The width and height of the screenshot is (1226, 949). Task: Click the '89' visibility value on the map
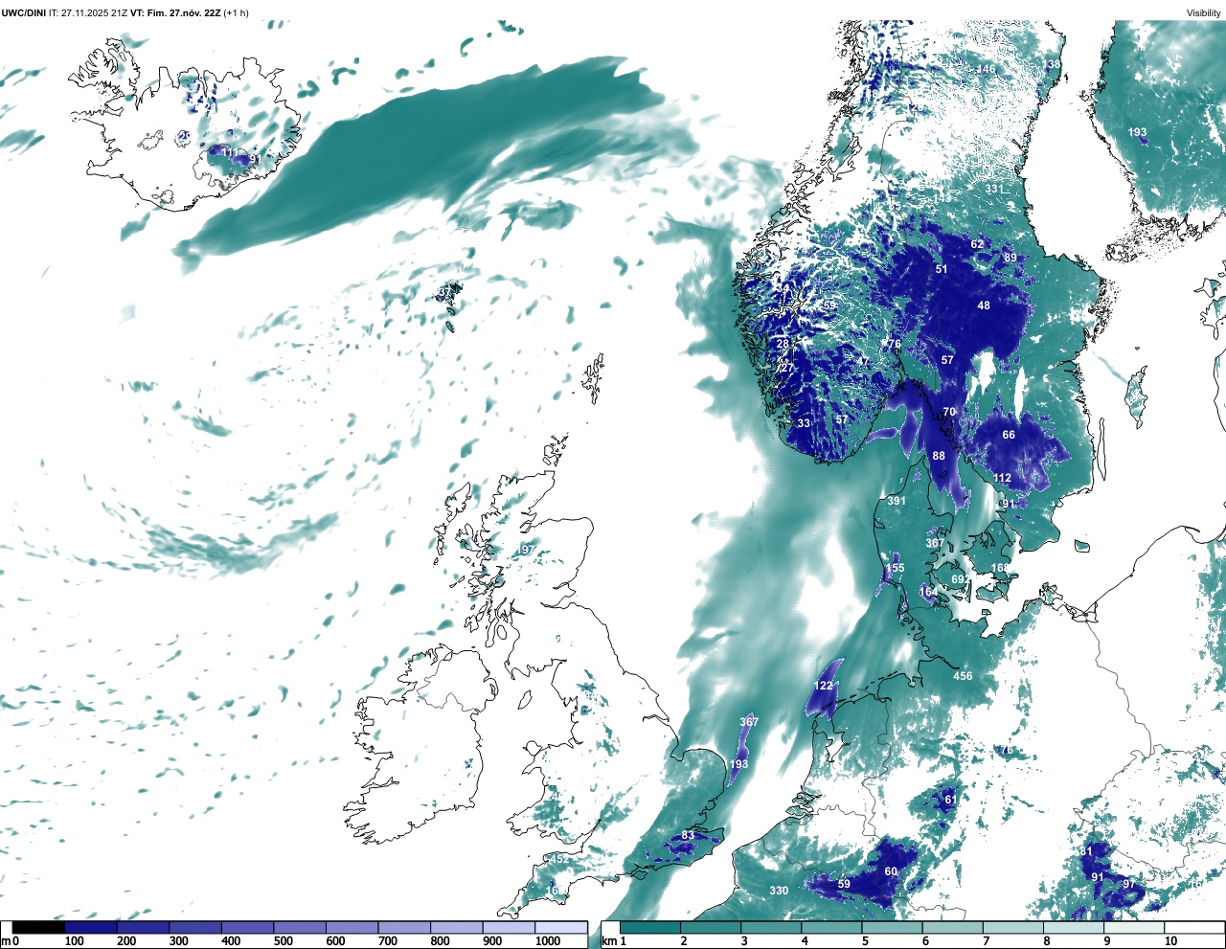click(1010, 258)
